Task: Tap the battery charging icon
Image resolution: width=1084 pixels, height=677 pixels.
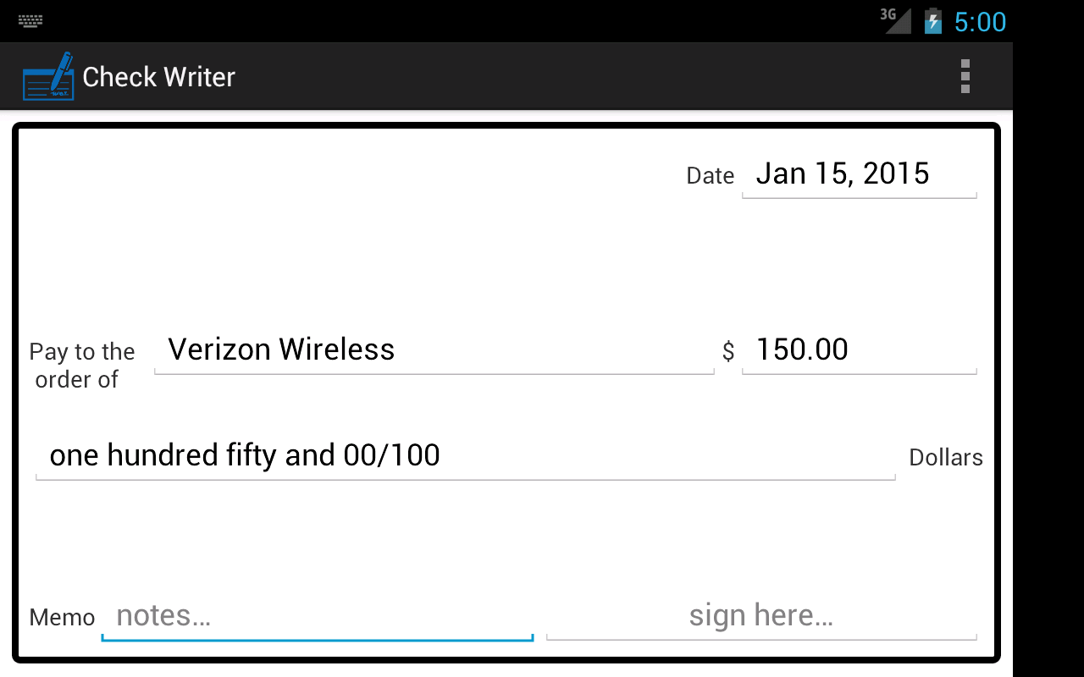Action: point(933,20)
